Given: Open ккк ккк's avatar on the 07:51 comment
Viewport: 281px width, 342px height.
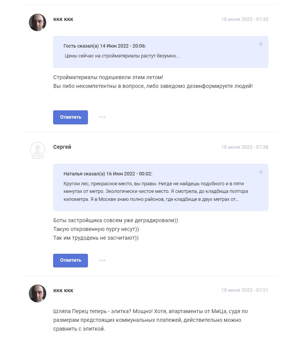Looking at the screenshot, I should tap(38, 293).
